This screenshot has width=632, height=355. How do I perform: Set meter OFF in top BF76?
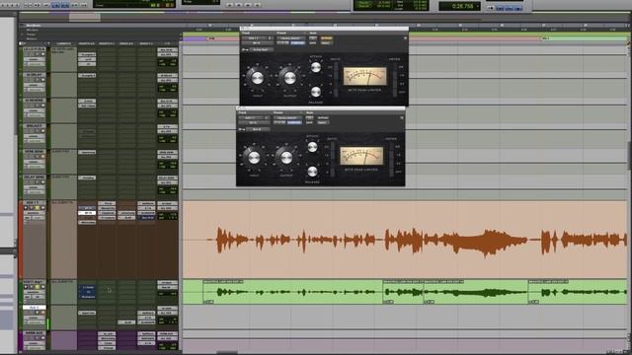tap(402, 92)
